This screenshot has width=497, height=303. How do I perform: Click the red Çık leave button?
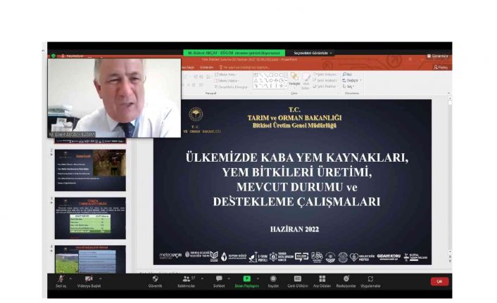[439, 281]
